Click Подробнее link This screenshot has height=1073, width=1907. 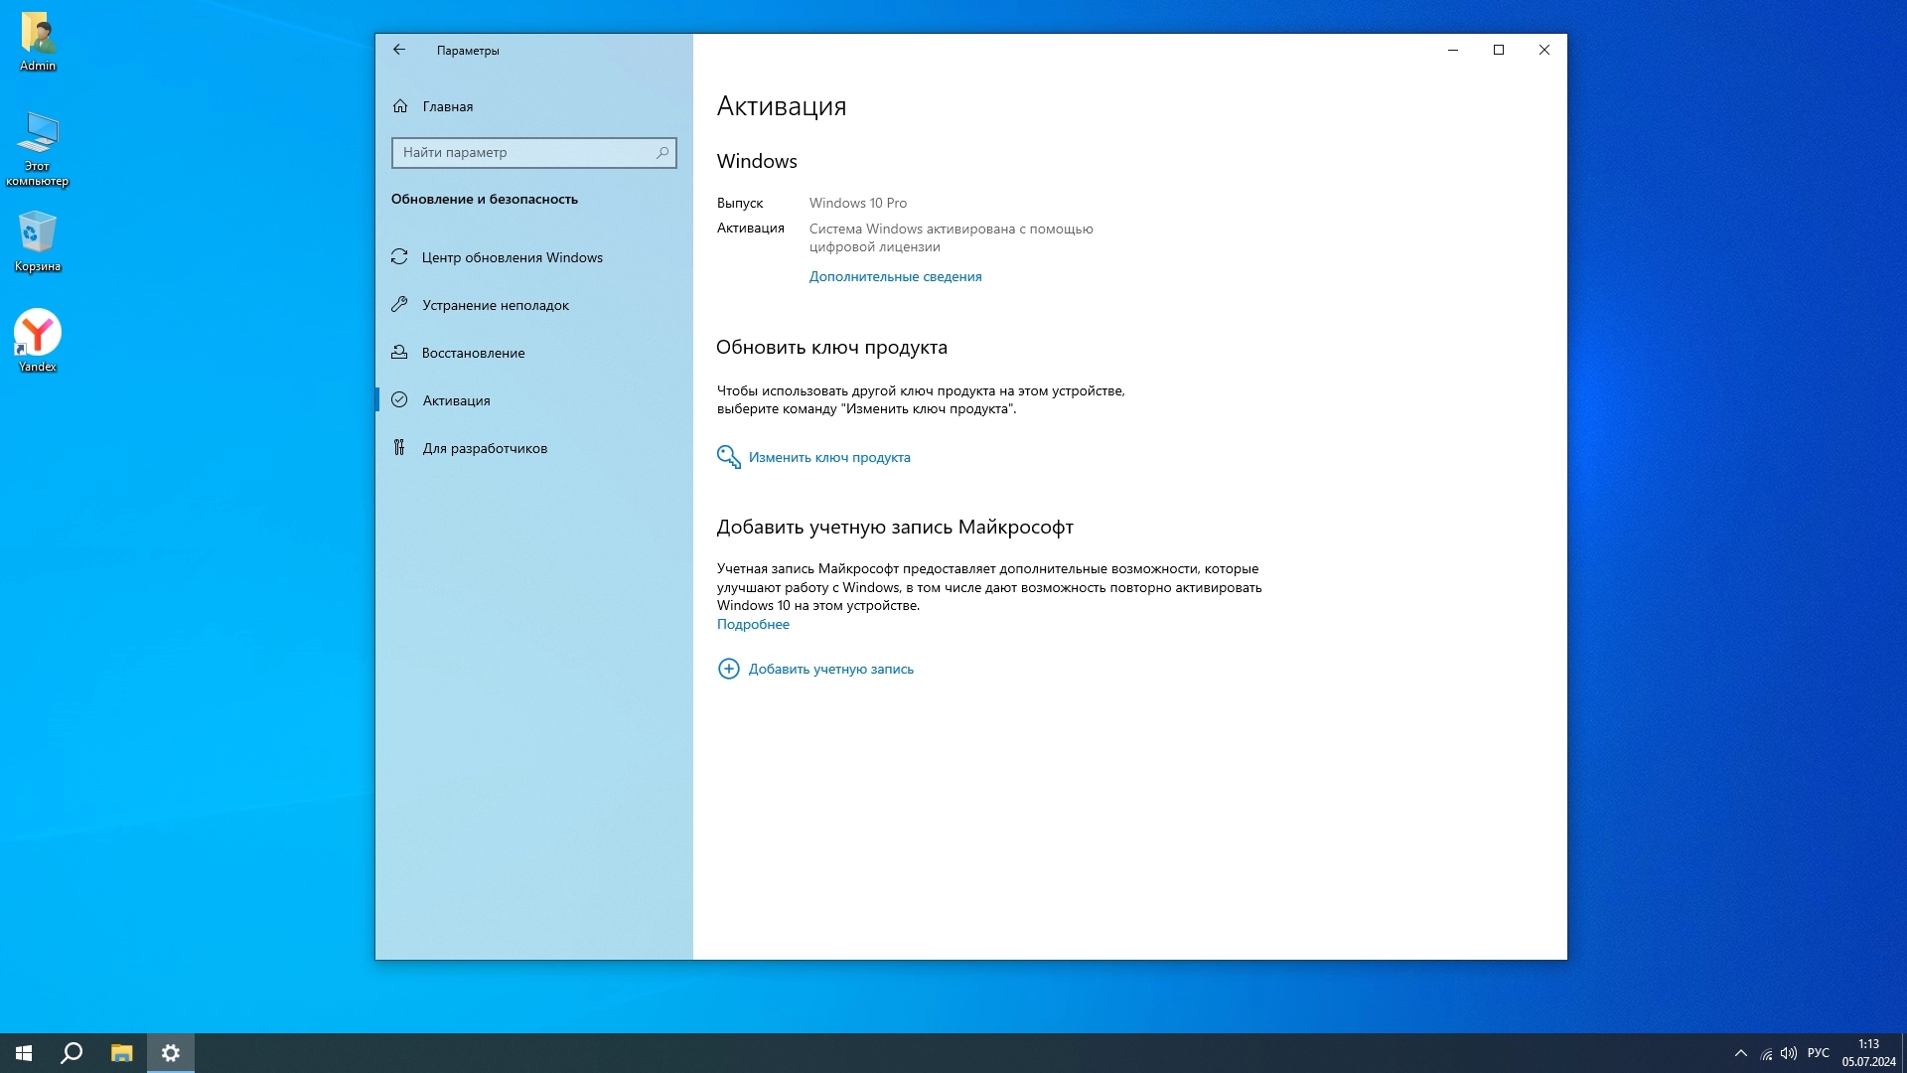point(753,625)
